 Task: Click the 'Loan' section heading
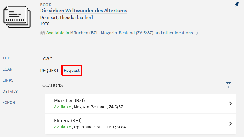pyautogui.click(x=46, y=58)
